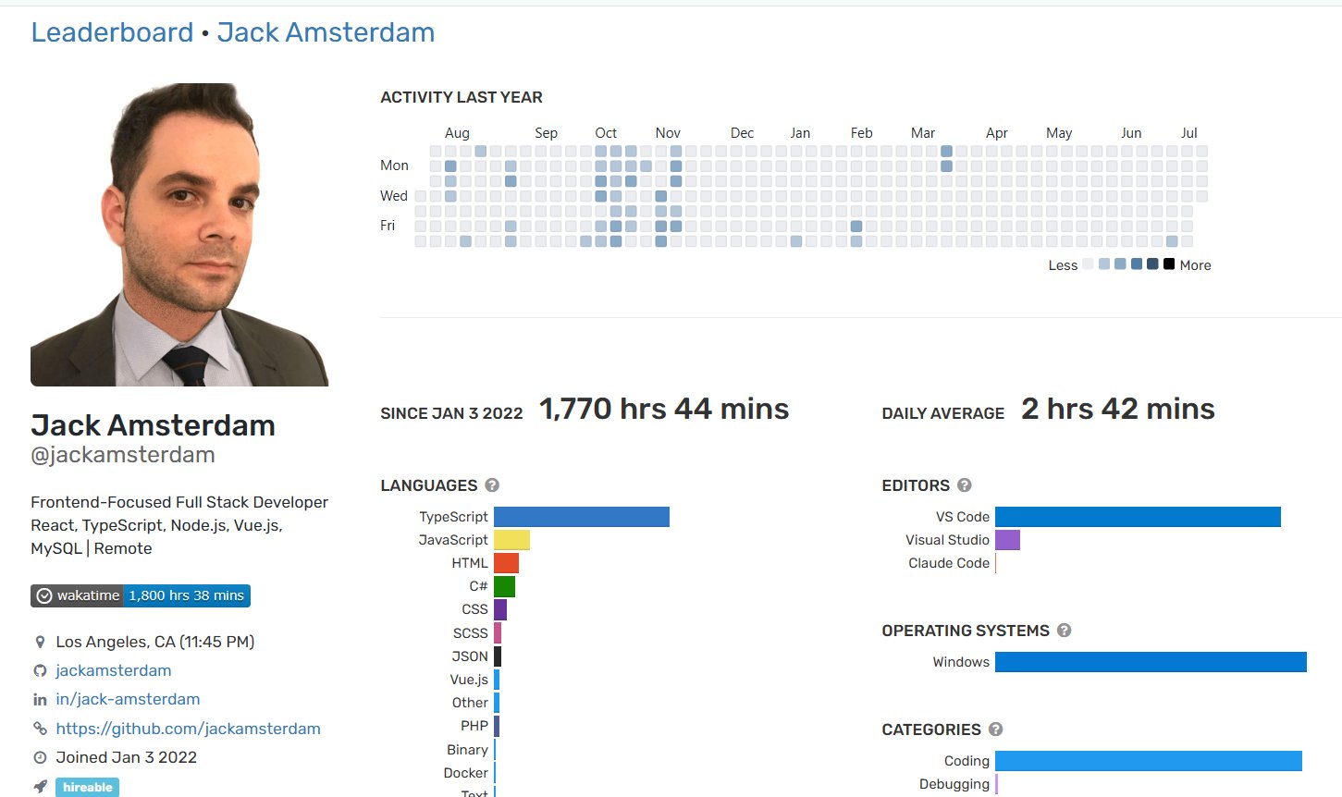The width and height of the screenshot is (1342, 797).
Task: Click the PHP language bar
Action: [x=497, y=726]
